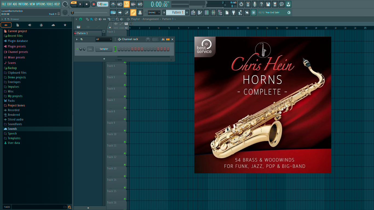374x210 pixels.
Task: Select the Sampler channel green selector
Action: (115, 49)
